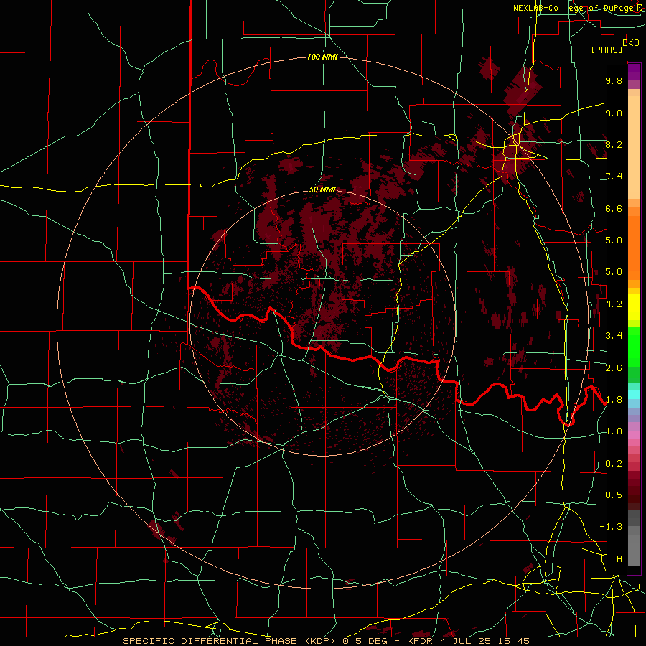Pick the orange segment of color bar
The image size is (646, 646).
[x=634, y=243]
